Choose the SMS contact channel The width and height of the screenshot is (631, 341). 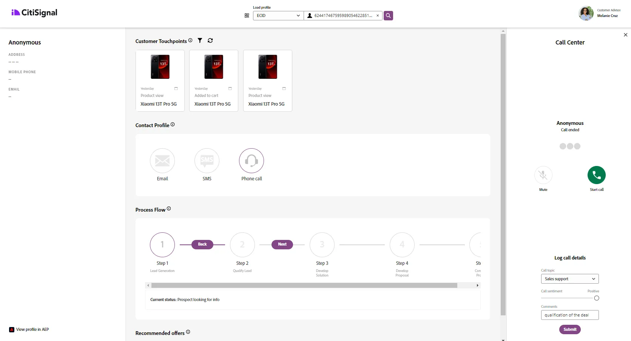[207, 161]
